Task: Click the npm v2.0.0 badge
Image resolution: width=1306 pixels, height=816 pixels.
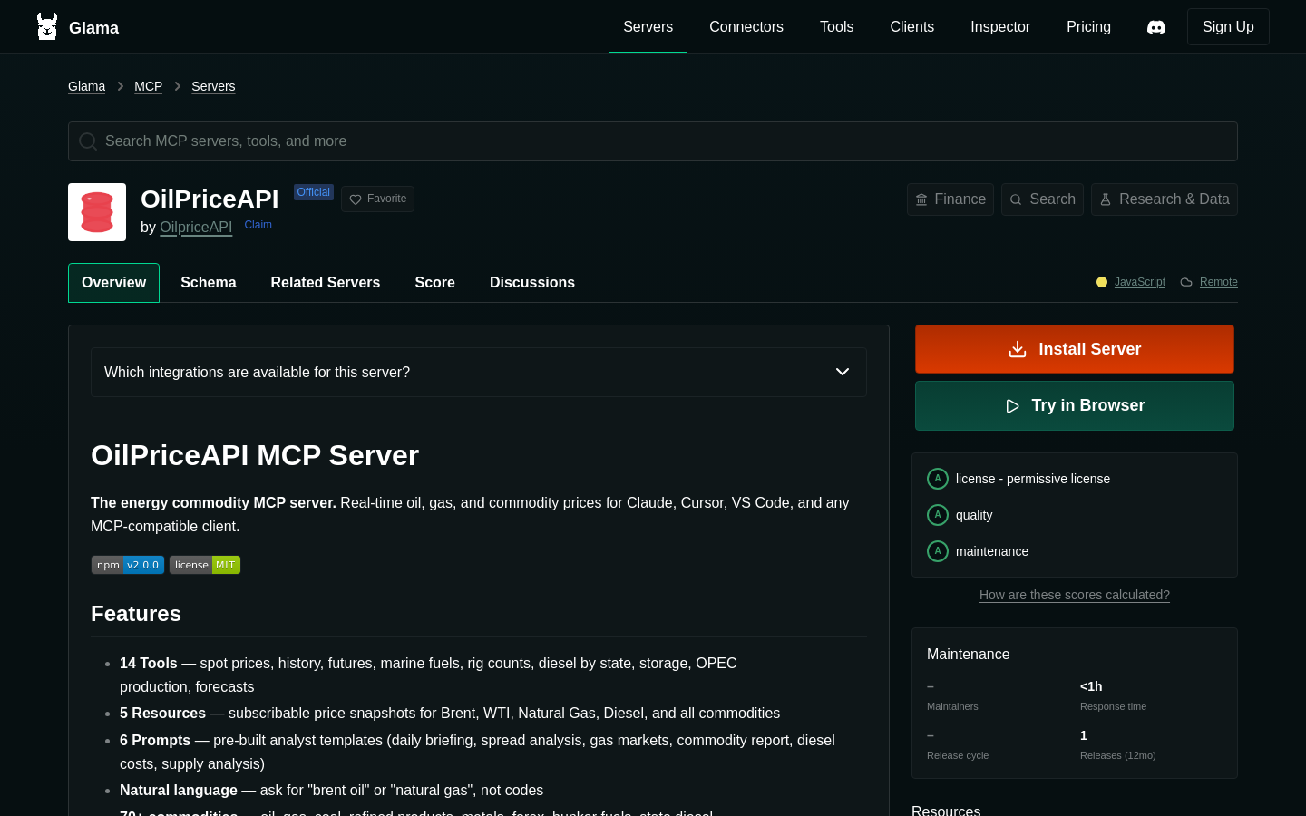Action: click(x=128, y=565)
